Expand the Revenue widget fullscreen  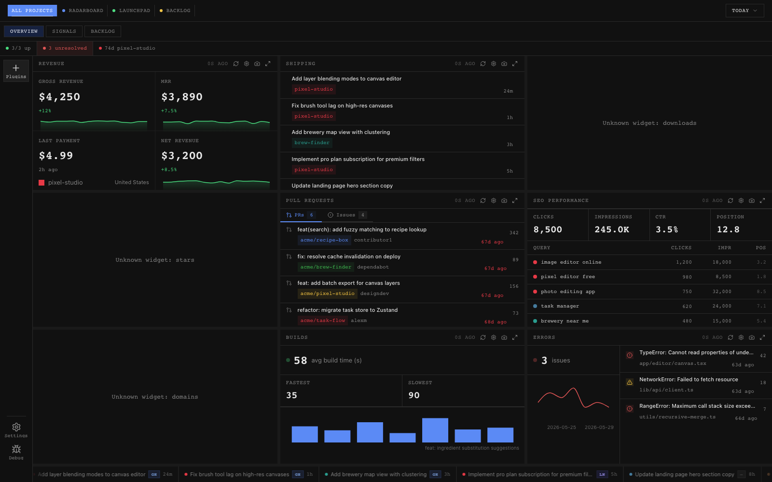[268, 64]
